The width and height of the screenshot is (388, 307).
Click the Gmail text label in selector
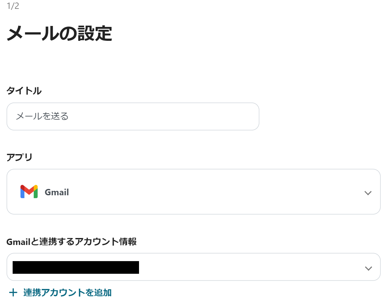[x=57, y=192]
